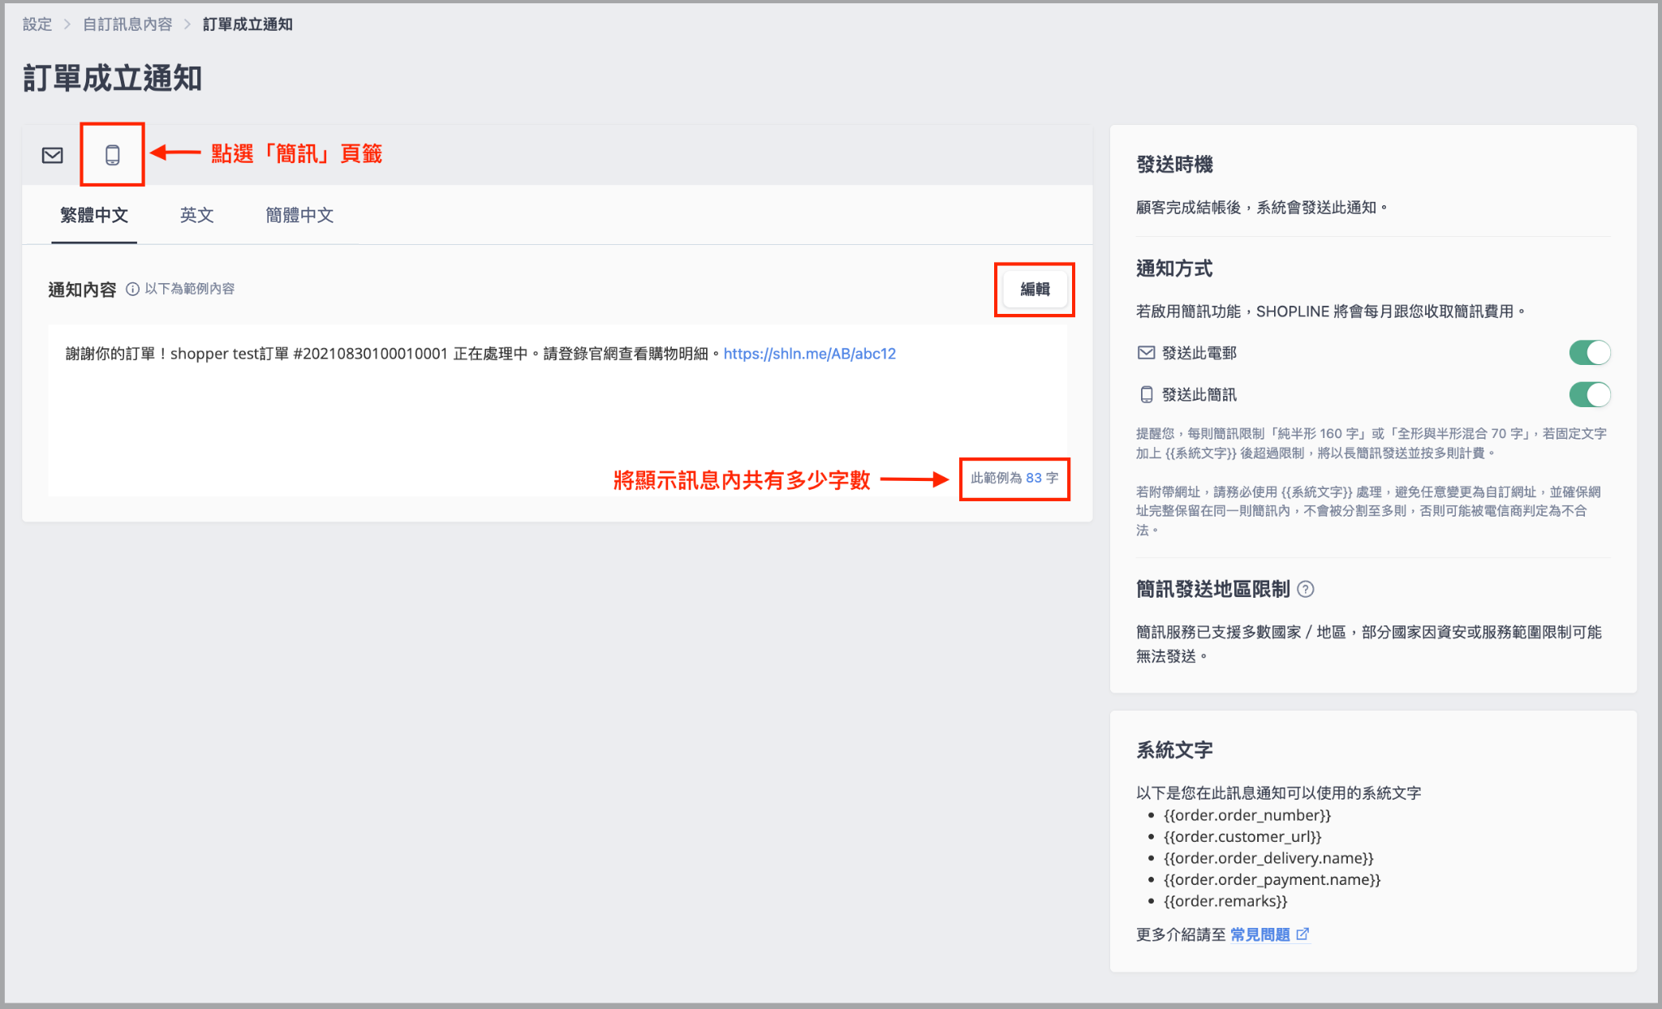The height and width of the screenshot is (1009, 1662).
Task: Open the shln.me short URL link
Action: 809,354
